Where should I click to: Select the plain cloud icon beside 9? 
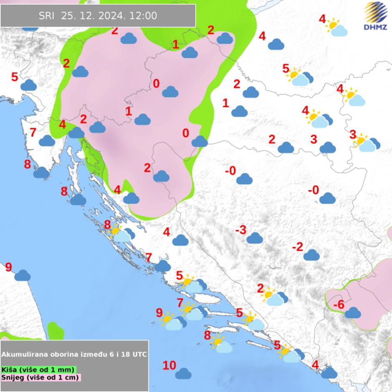tap(23, 275)
